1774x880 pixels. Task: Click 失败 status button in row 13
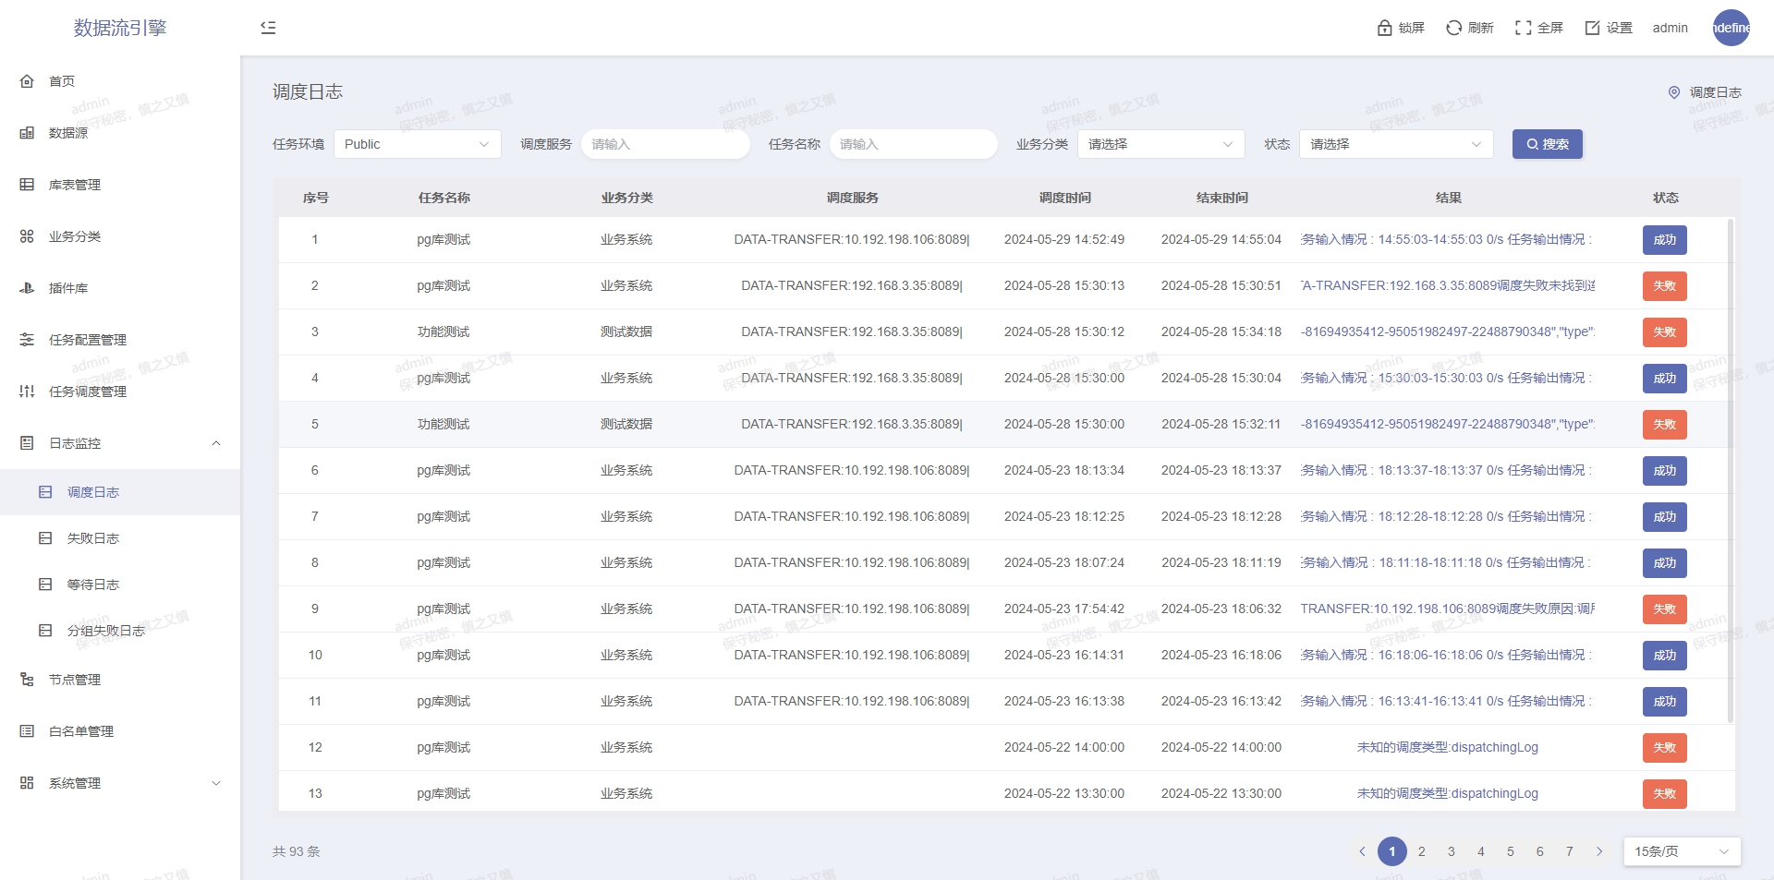pyautogui.click(x=1665, y=794)
